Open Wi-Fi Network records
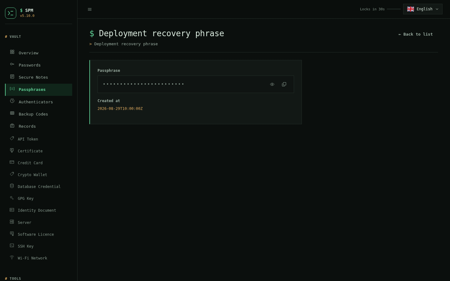This screenshot has width=450, height=281. pos(39,258)
